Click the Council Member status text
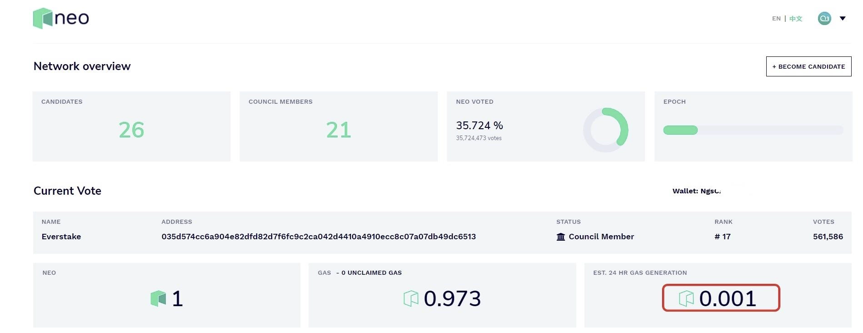The image size is (863, 333). [x=601, y=237]
